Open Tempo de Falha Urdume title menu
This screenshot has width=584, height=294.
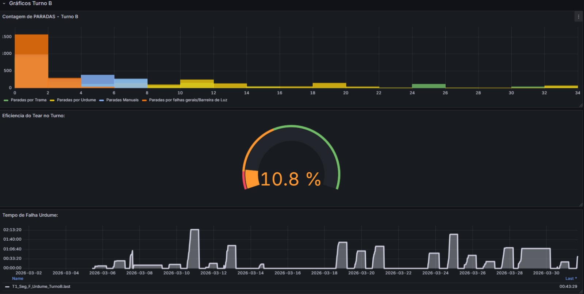click(x=30, y=215)
